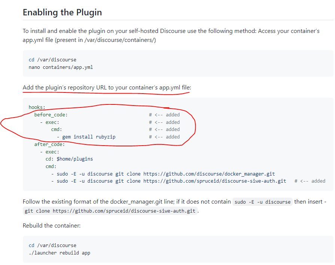Click the "before_code:" line
Image resolution: width=335 pixels, height=265 pixels.
point(51,115)
